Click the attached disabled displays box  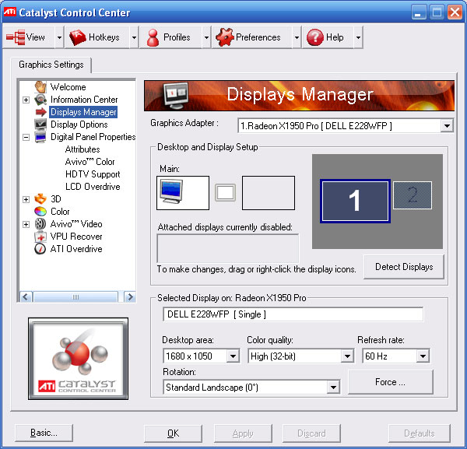coord(228,247)
